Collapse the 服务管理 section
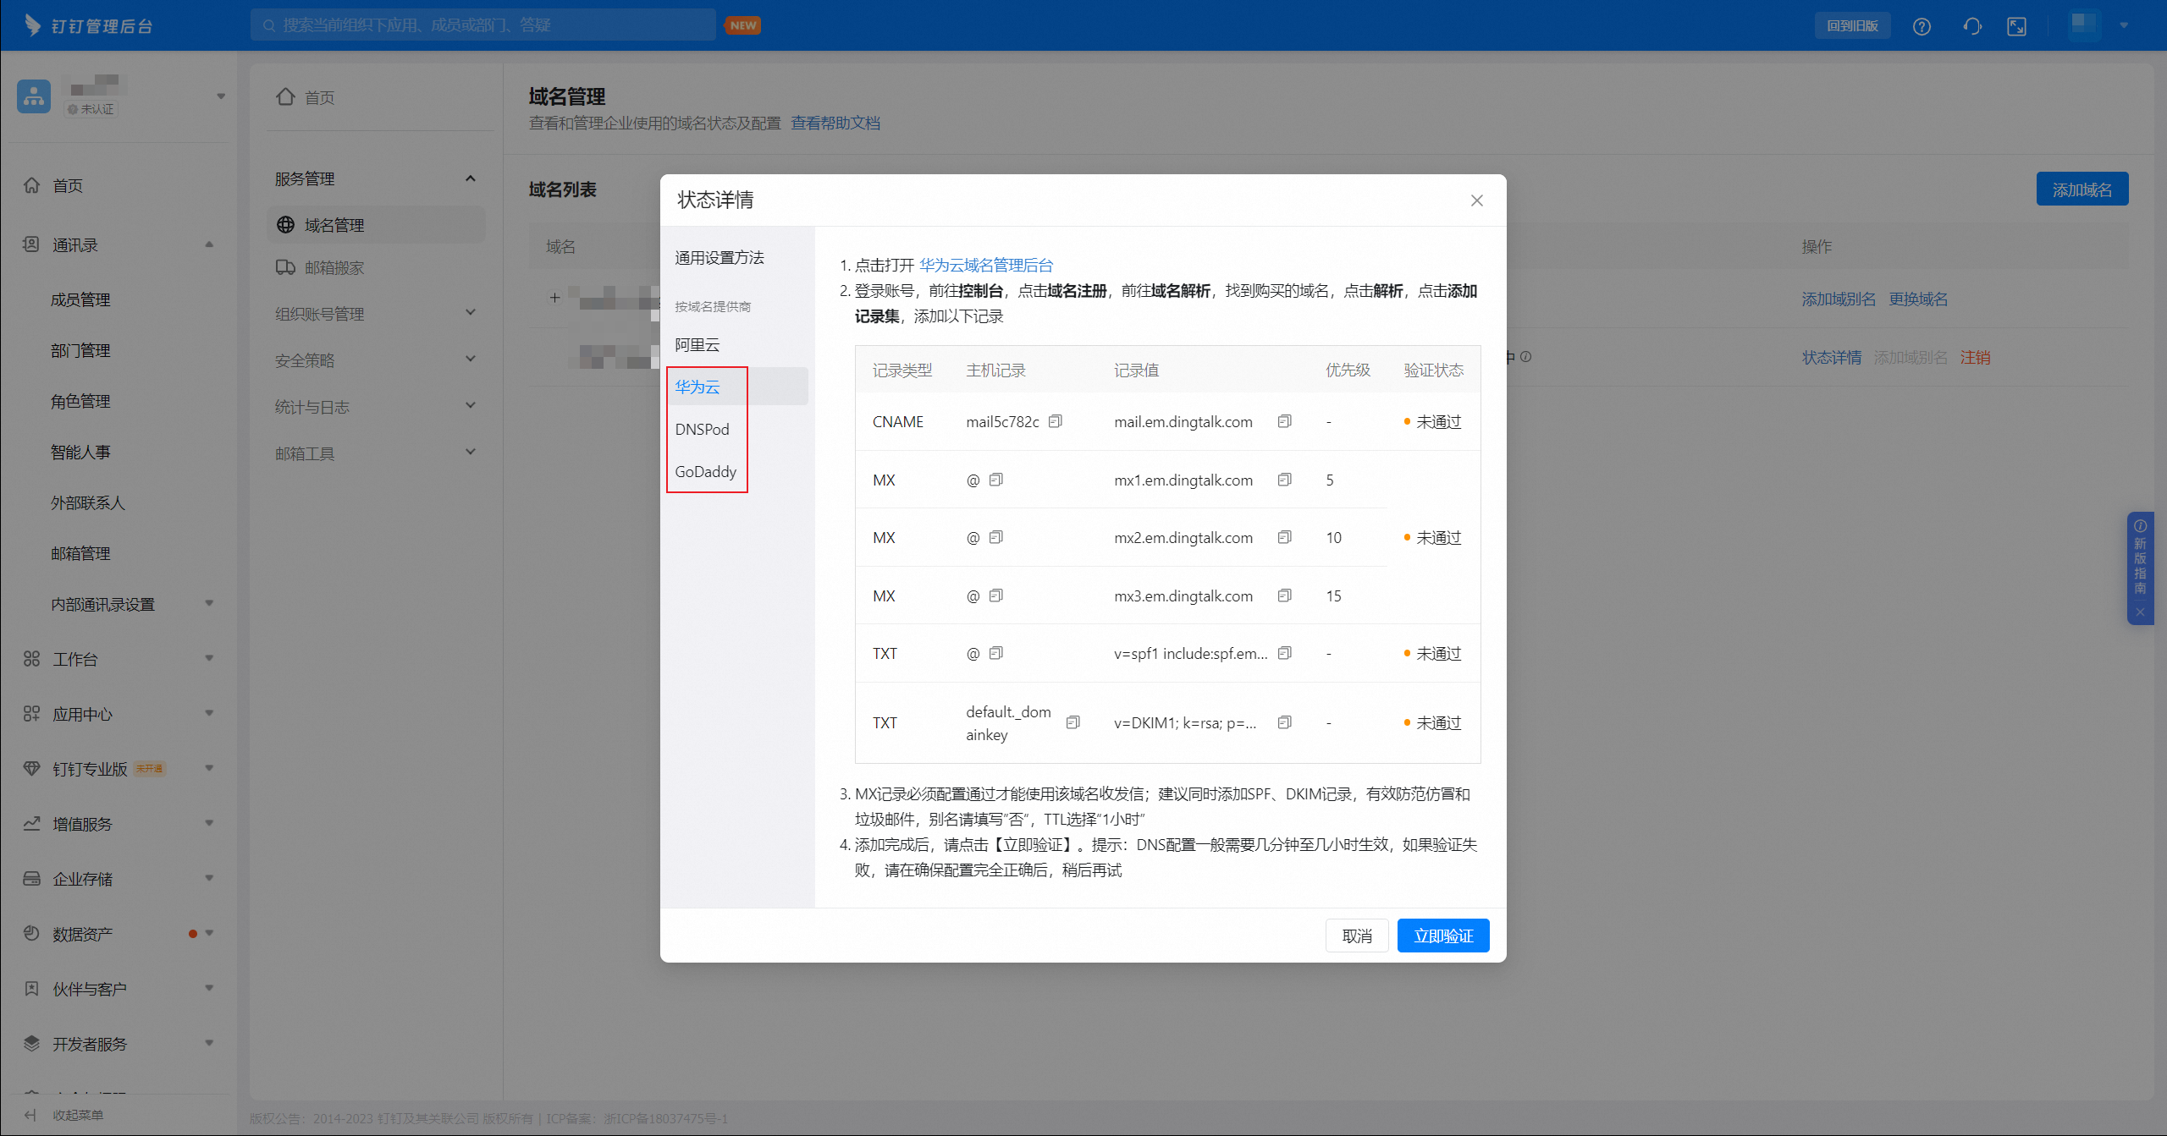2167x1136 pixels. (471, 178)
